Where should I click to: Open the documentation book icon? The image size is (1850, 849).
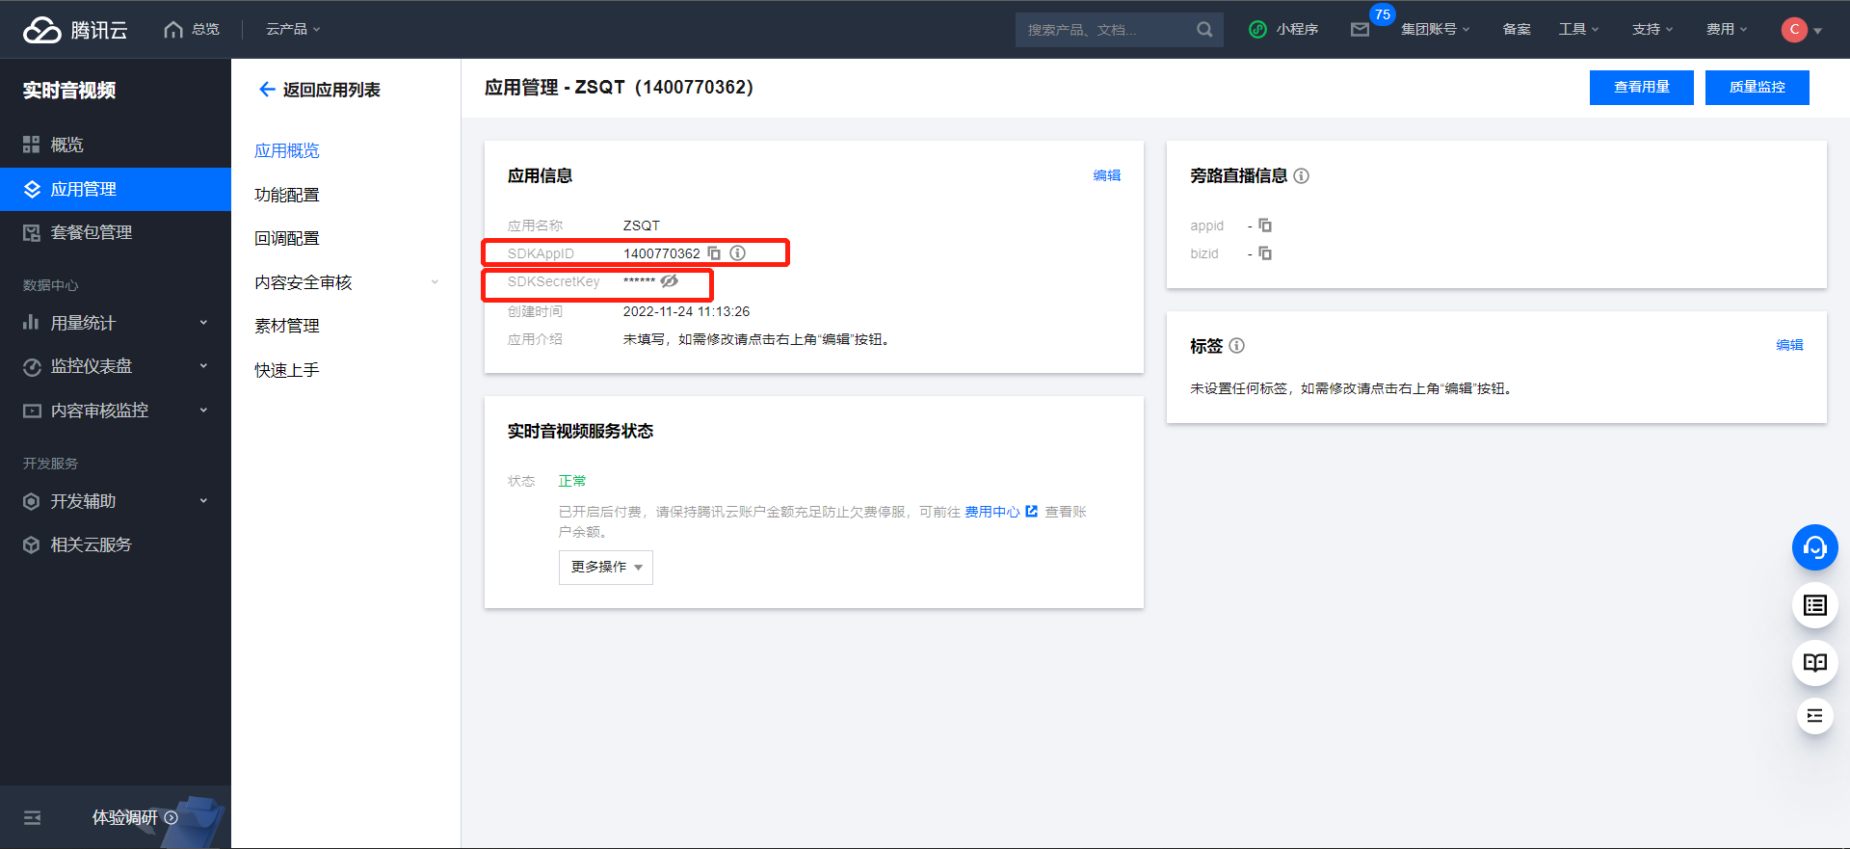pyautogui.click(x=1815, y=663)
